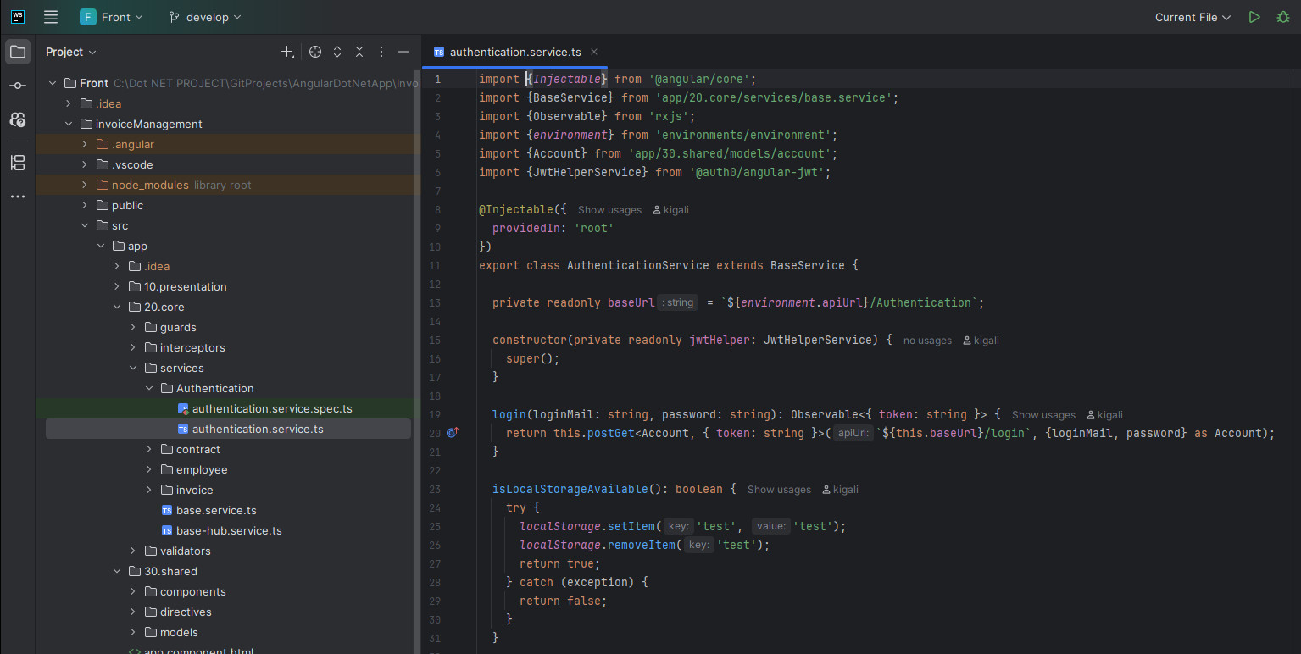The image size is (1301, 654).
Task: Run the current file with green play icon
Action: pos(1254,17)
